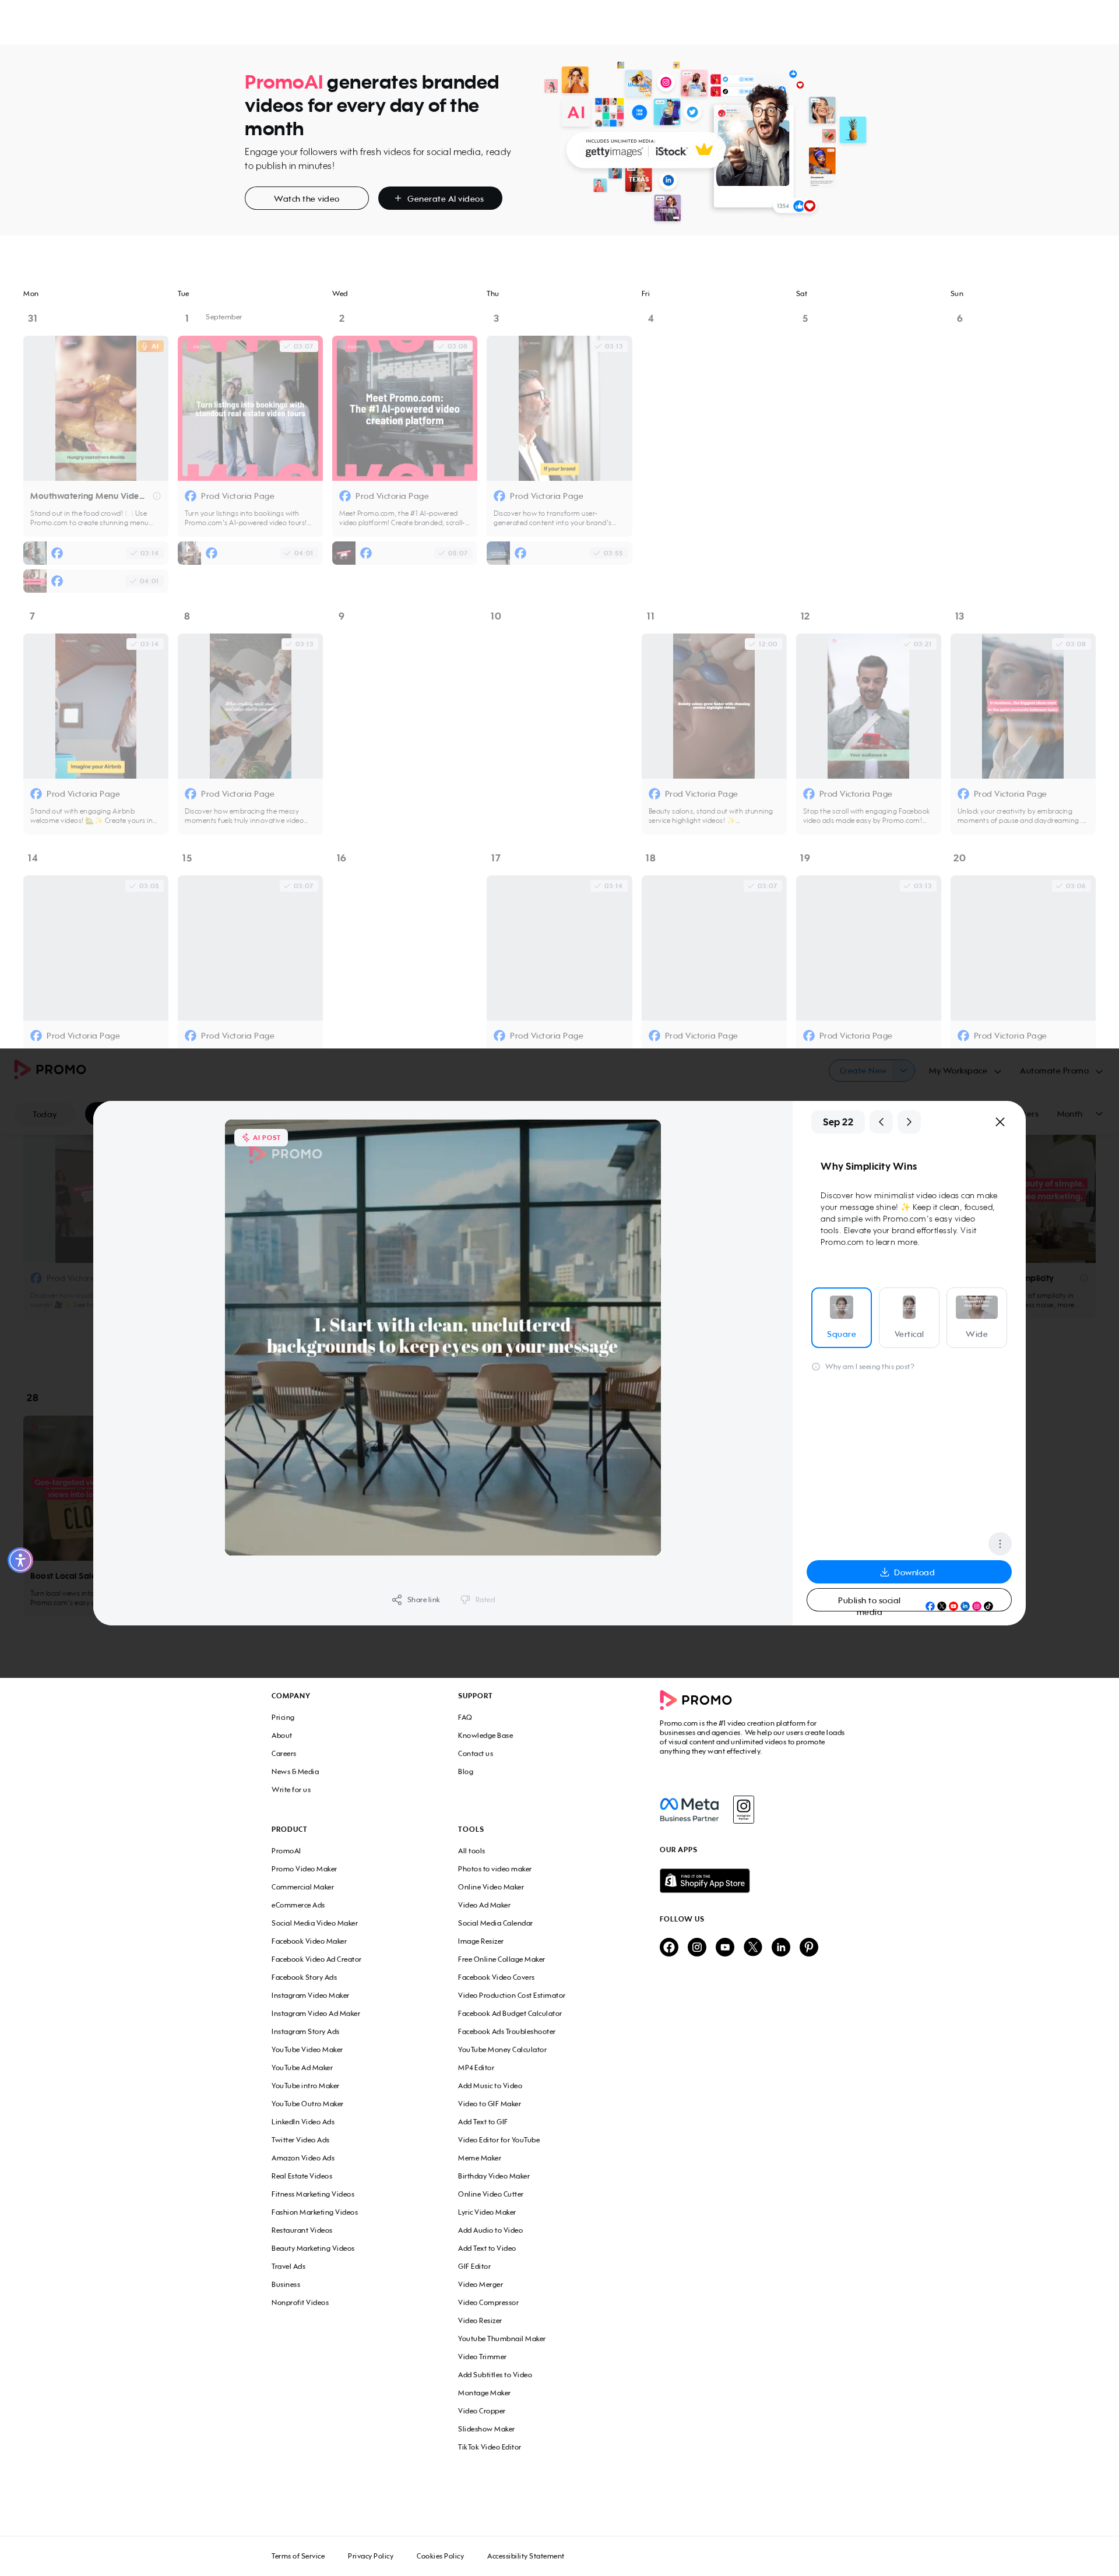Click Publish to social media button
Image resolution: width=1119 pixels, height=2576 pixels.
[909, 1600]
